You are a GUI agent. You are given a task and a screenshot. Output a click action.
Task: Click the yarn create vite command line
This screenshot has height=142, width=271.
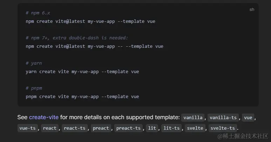[82, 72]
